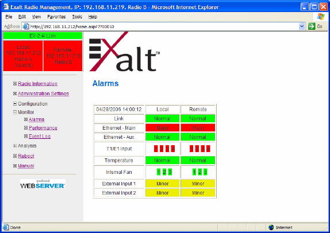Click the icon beside the Performance link
This screenshot has width=330, height=233.
[x=26, y=128]
